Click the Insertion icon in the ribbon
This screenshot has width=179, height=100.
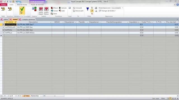pyautogui.click(x=10, y=9)
